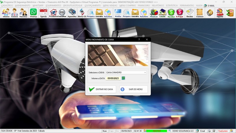Viewport: 236px width, 133px height.
Task: Open the FINANCEIRO menu
Action: coord(144,6)
